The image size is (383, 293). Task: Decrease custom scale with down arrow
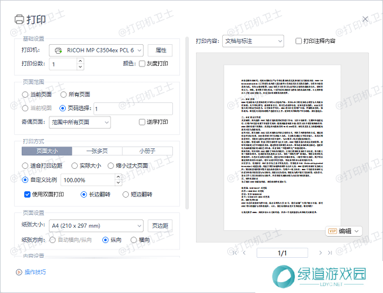point(119,183)
